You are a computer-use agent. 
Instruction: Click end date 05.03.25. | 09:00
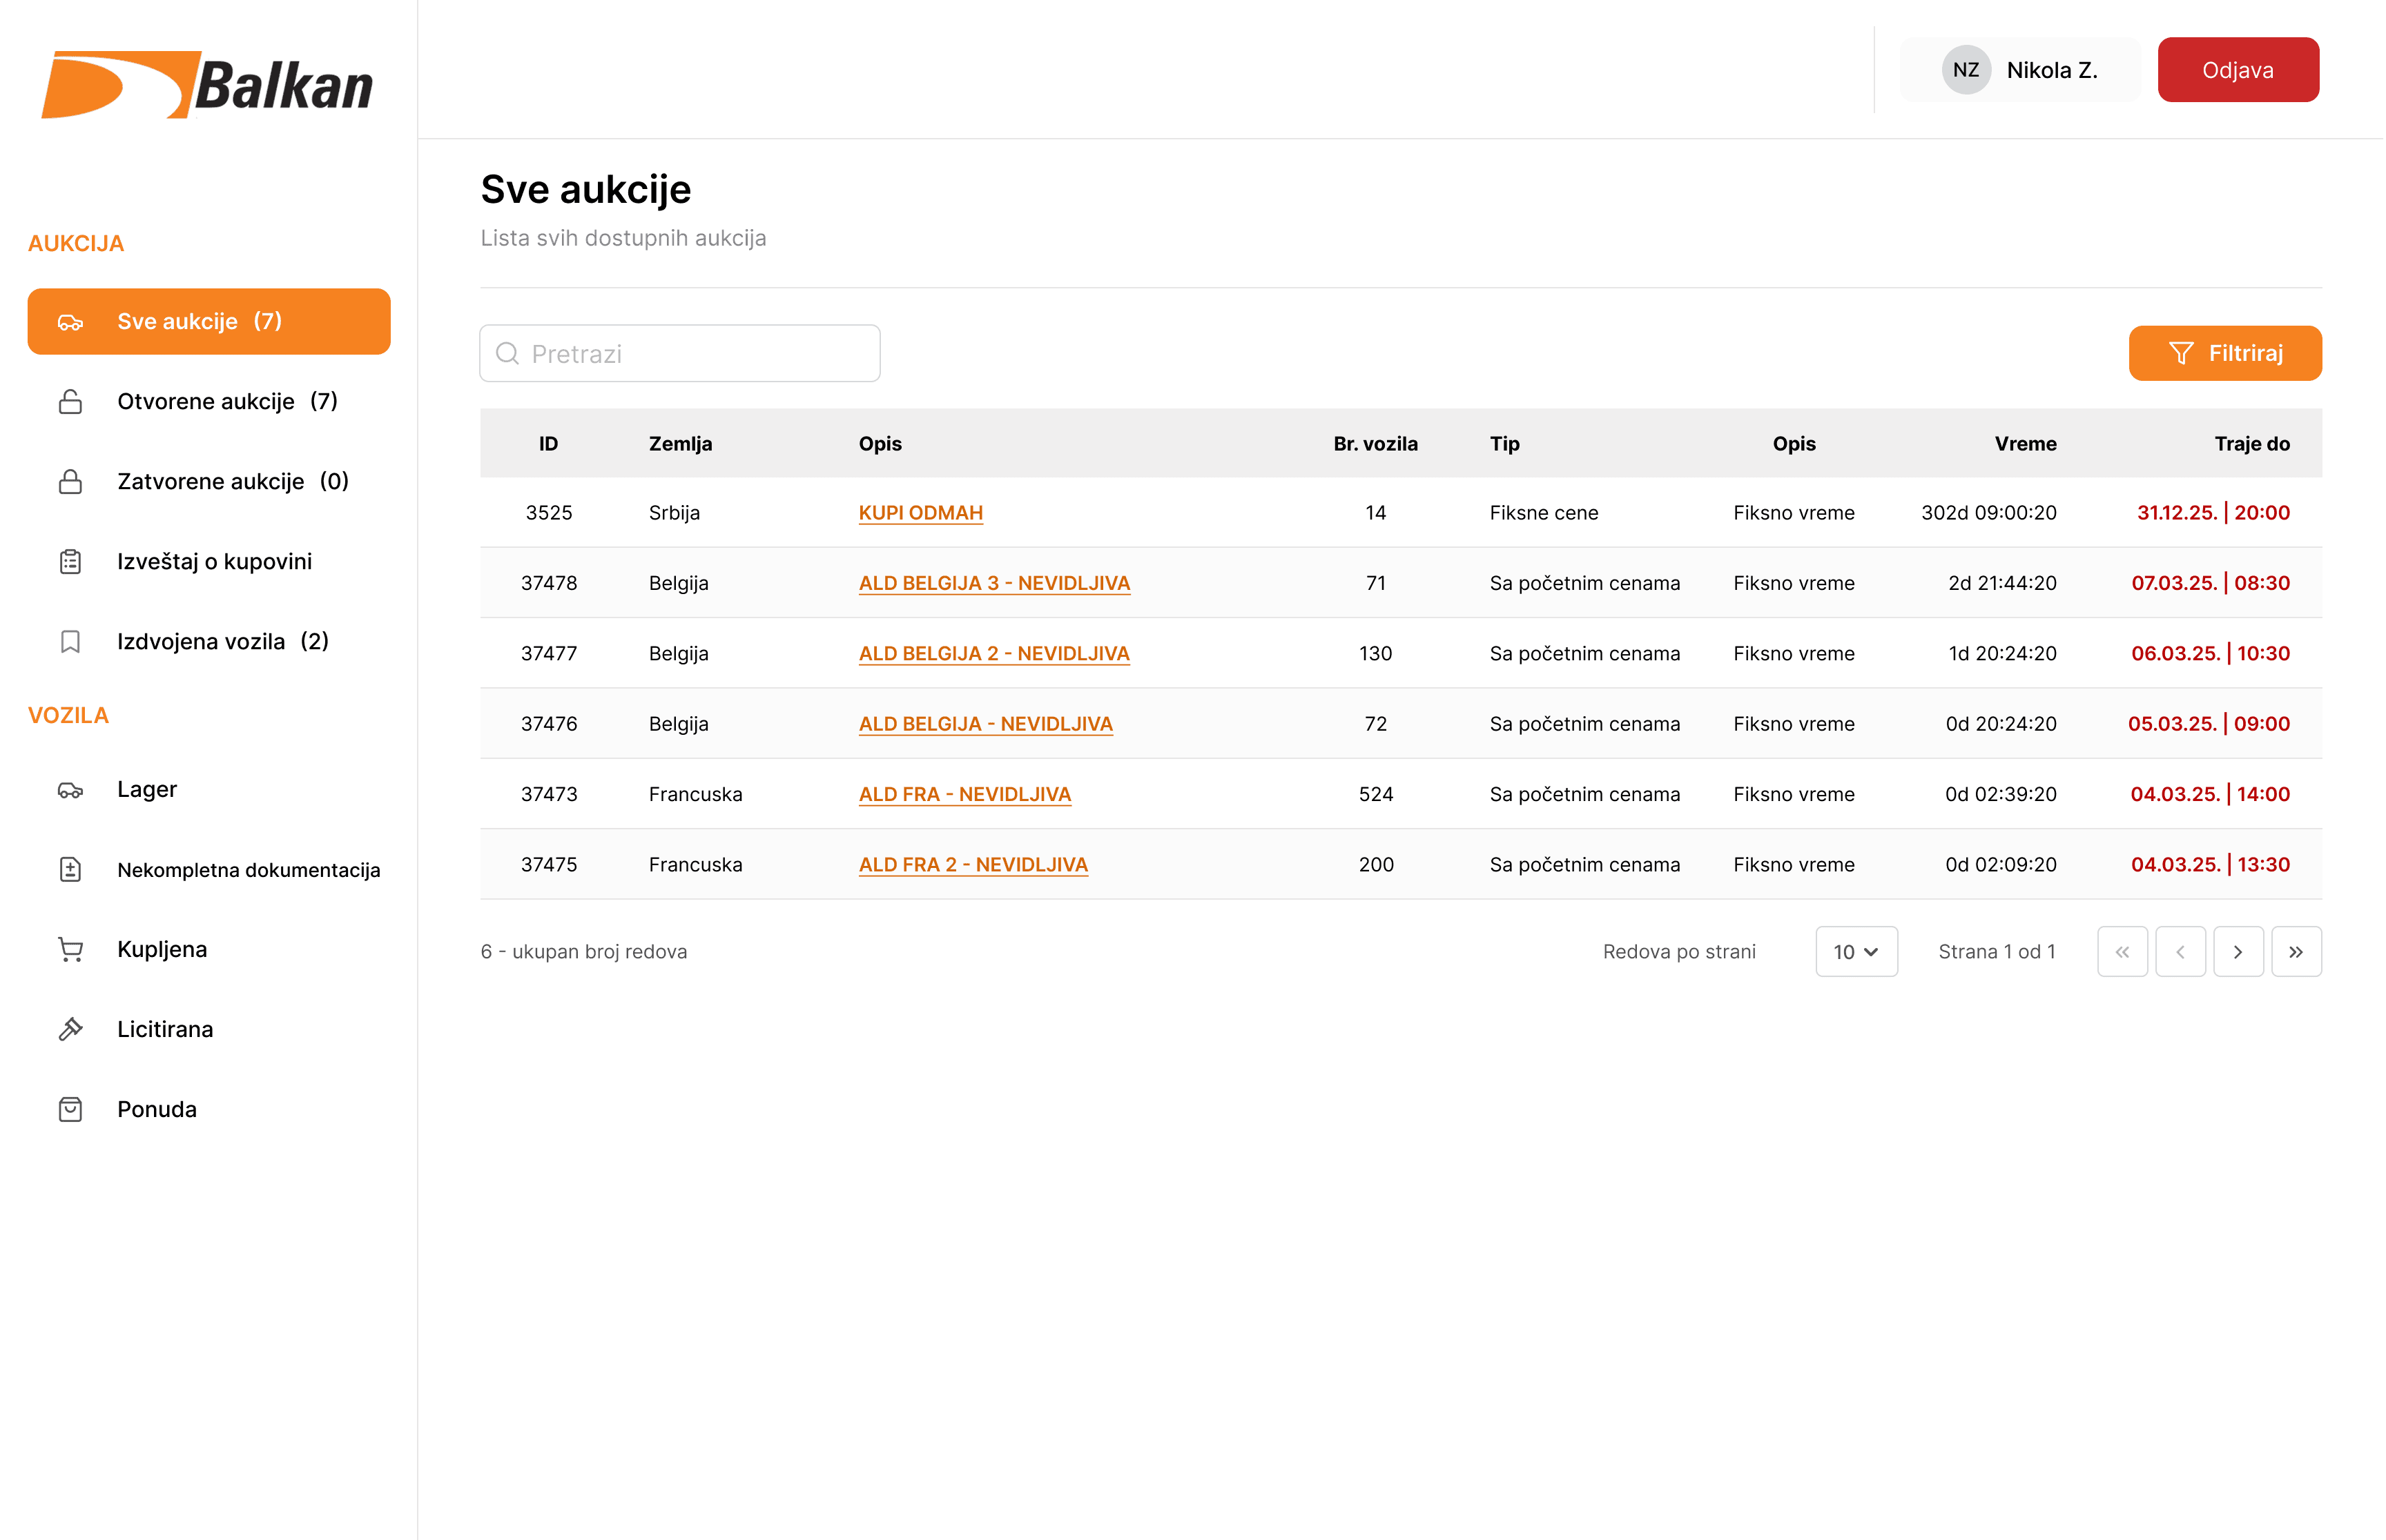2209,724
